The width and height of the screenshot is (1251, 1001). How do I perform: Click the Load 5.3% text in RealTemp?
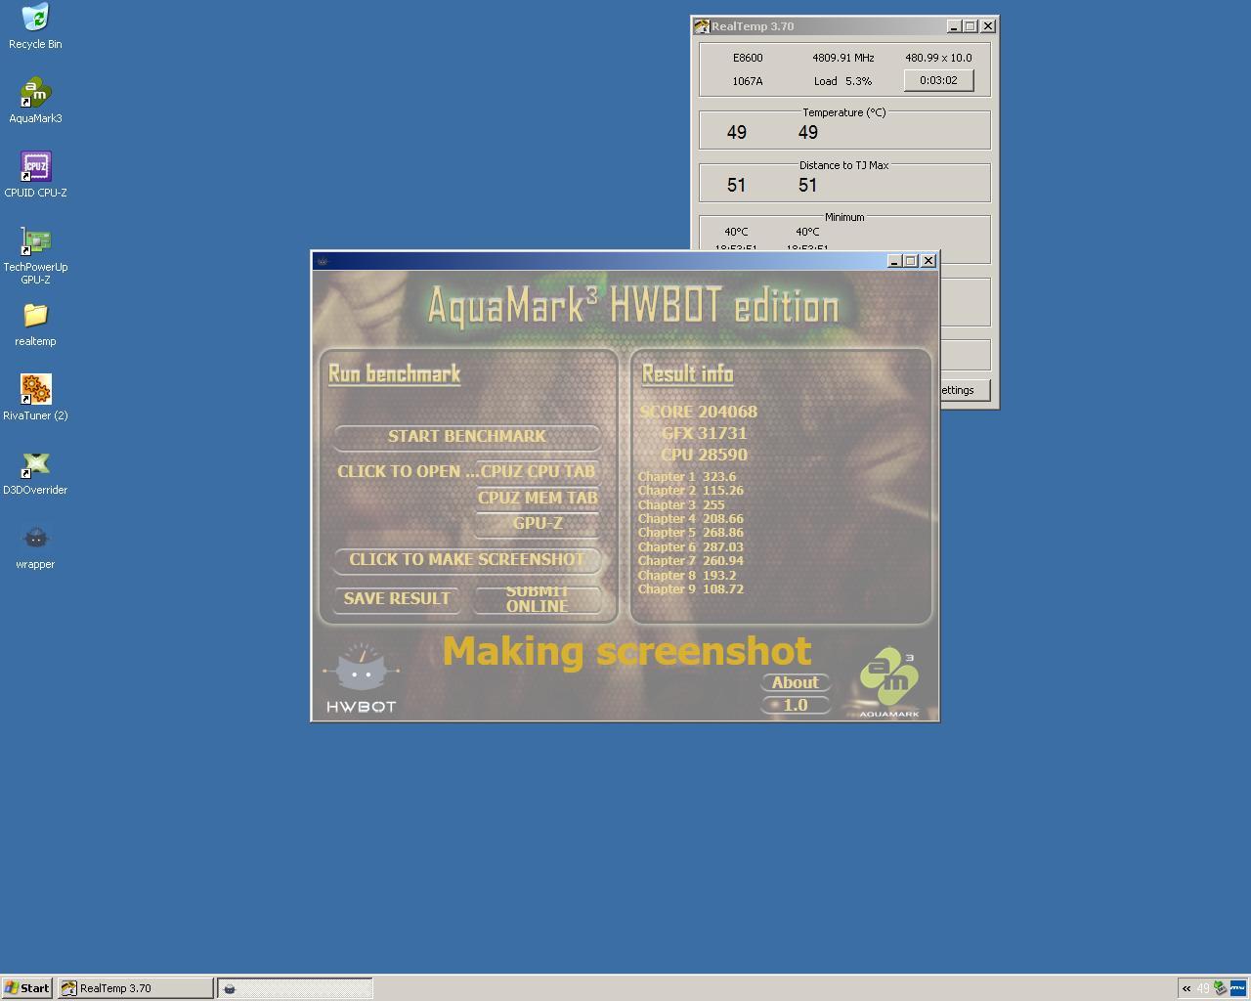842,81
